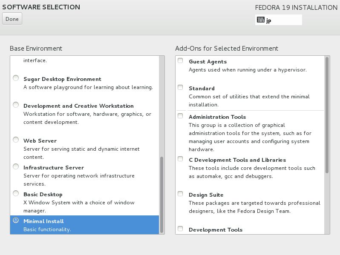Viewport: 340px width, 255px height.
Task: Open the jp keyboard layout indicator
Action: click(x=278, y=20)
